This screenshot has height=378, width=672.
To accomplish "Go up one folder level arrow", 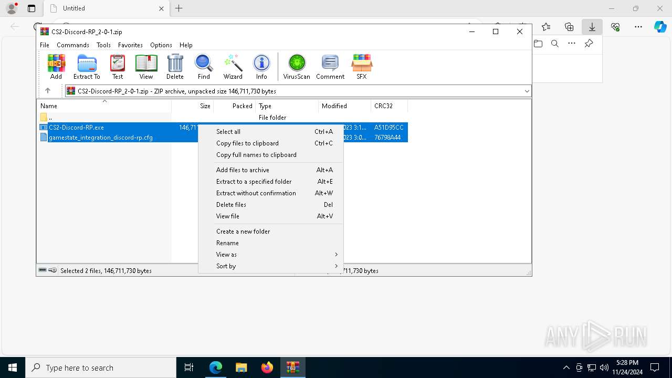I will click(48, 91).
